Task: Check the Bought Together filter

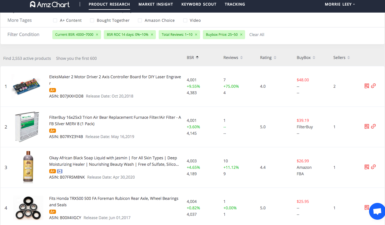Action: pyautogui.click(x=92, y=20)
